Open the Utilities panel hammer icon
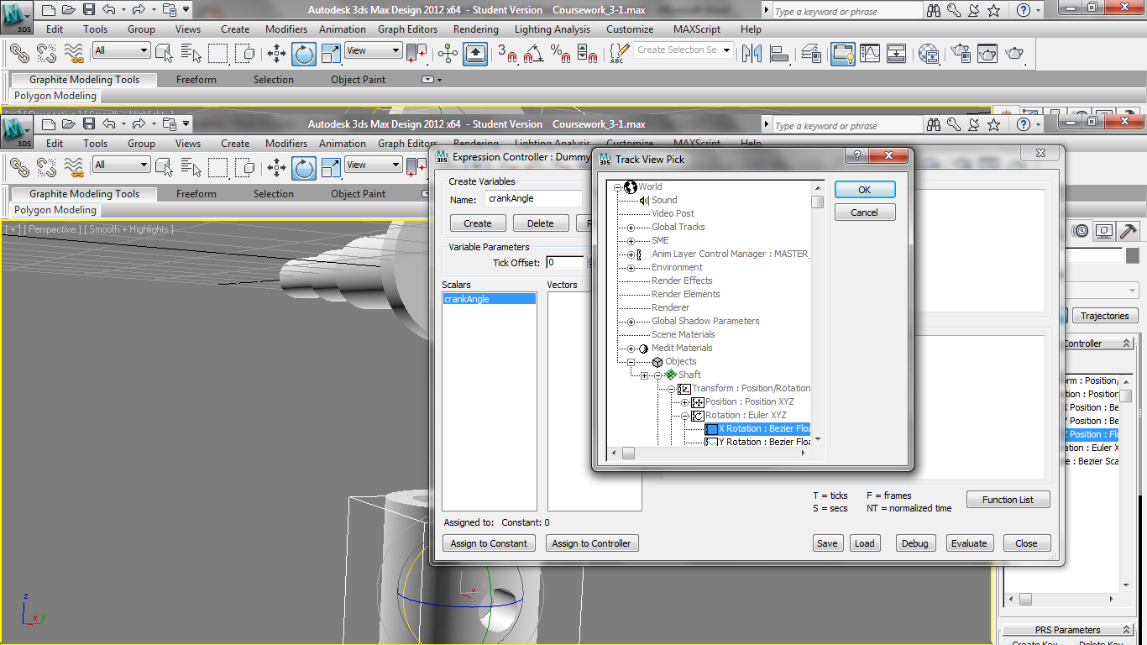Image resolution: width=1147 pixels, height=645 pixels. pyautogui.click(x=1128, y=231)
